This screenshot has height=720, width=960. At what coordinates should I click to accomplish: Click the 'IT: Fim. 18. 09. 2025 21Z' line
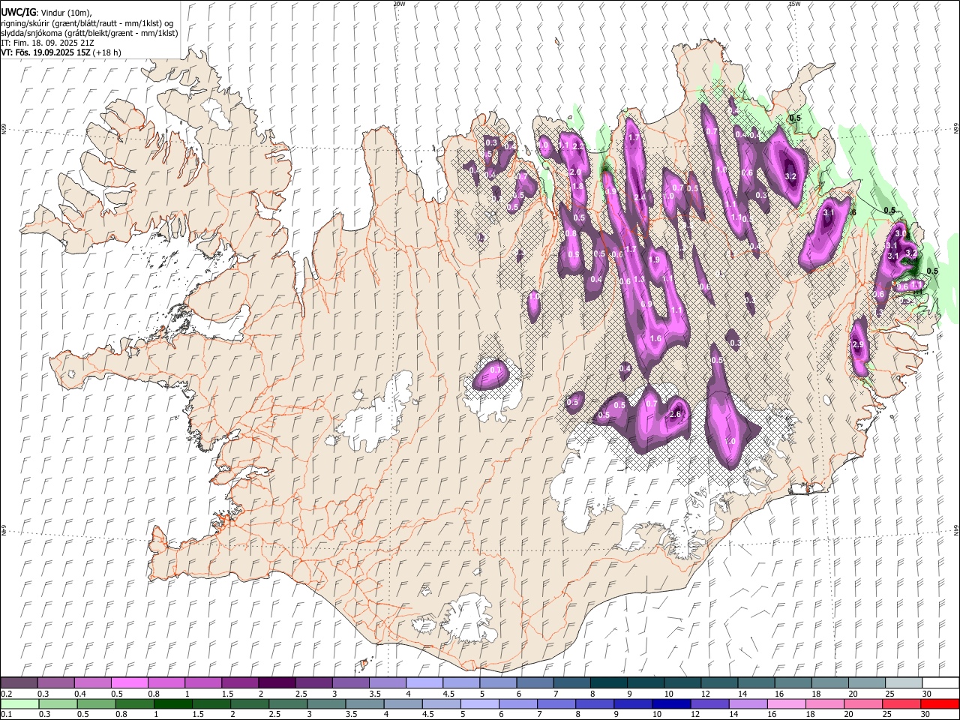point(47,43)
